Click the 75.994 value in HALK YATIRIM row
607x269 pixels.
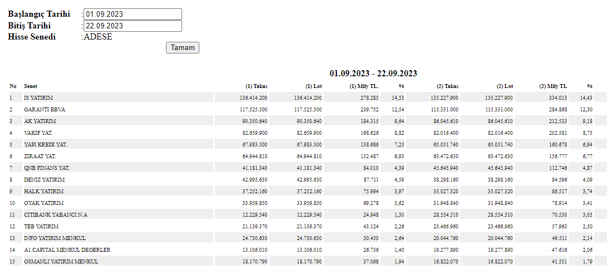pos(371,191)
